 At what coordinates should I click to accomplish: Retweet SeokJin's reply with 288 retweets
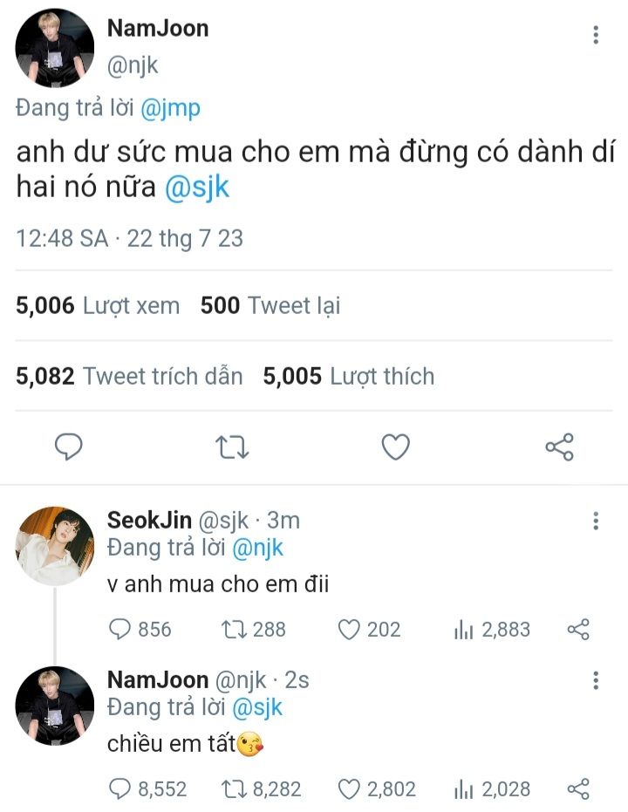pos(234,629)
